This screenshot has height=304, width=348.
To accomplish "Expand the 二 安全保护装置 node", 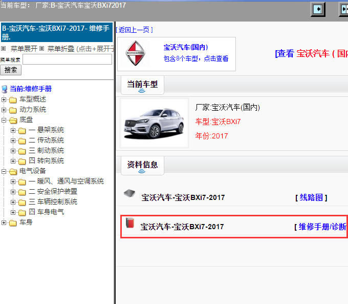I will pyautogui.click(x=13, y=192).
